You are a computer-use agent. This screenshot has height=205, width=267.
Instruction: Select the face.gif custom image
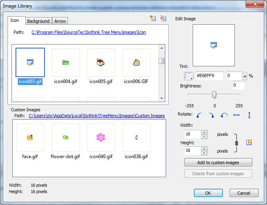click(30, 137)
